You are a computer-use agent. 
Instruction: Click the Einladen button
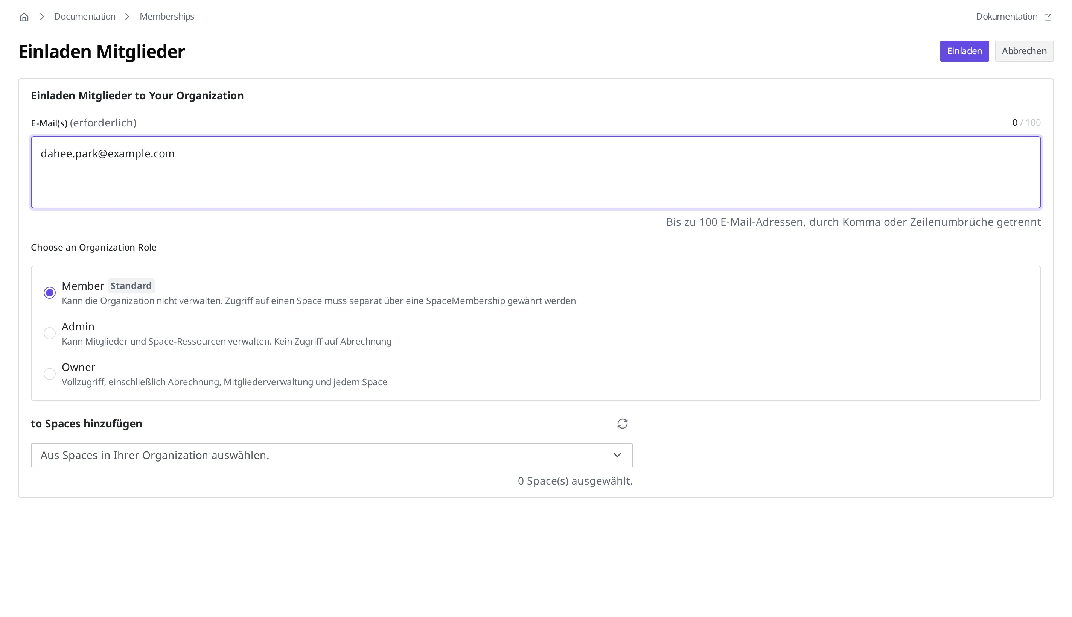coord(964,51)
